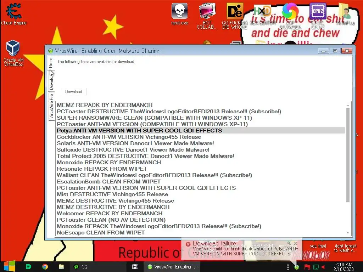363x272 pixels.
Task: Open notification settings wrench icon
Action: click(x=289, y=243)
